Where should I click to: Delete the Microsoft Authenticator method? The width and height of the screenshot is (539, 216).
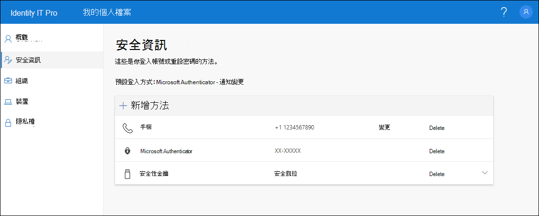click(437, 151)
